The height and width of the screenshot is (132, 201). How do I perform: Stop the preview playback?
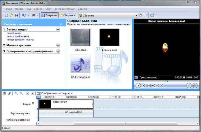coord(143,85)
